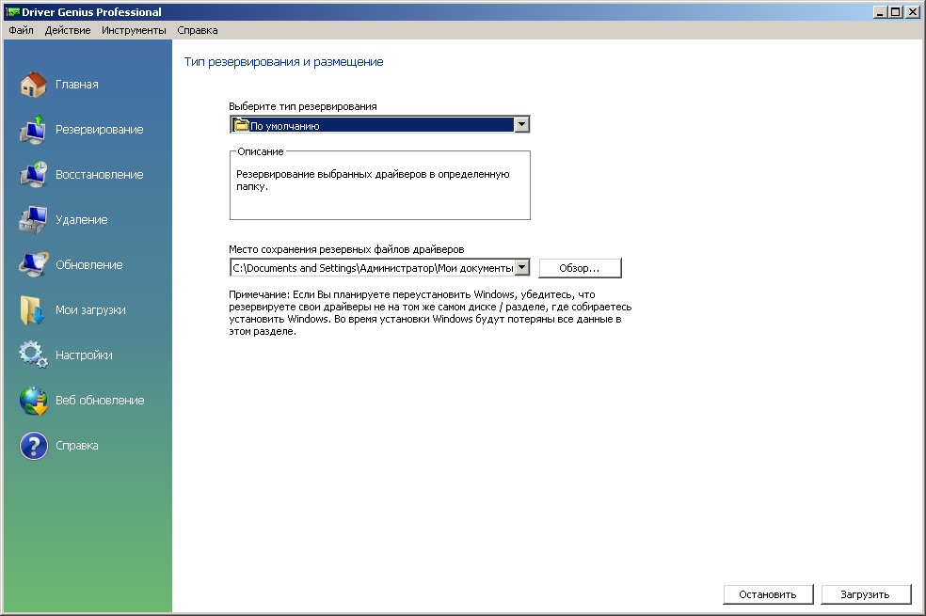Click the Восстановление clock computer icon
This screenshot has height=616, width=926.
click(33, 175)
